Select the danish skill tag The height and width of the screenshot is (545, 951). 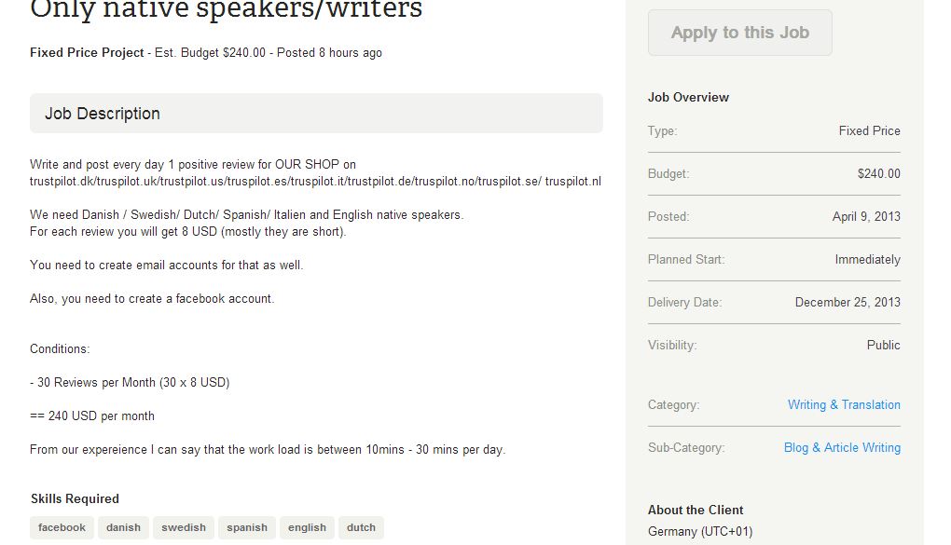point(123,527)
